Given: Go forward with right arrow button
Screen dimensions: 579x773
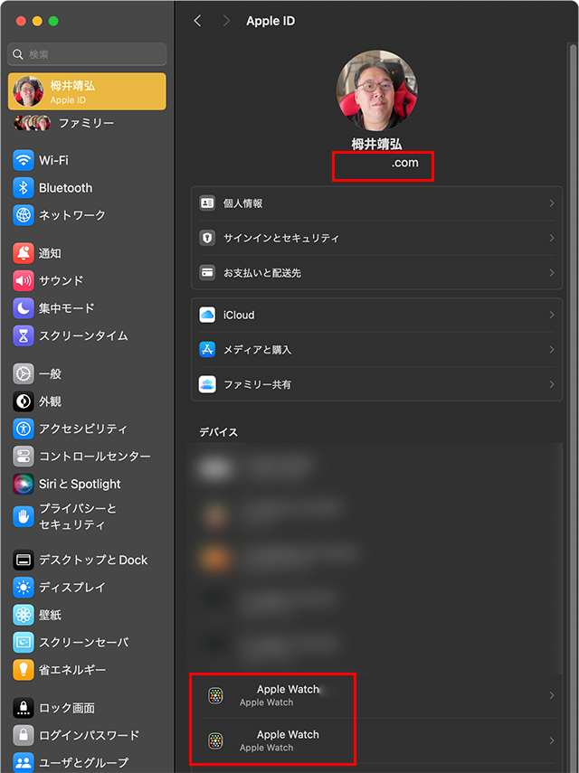Looking at the screenshot, I should pyautogui.click(x=226, y=21).
